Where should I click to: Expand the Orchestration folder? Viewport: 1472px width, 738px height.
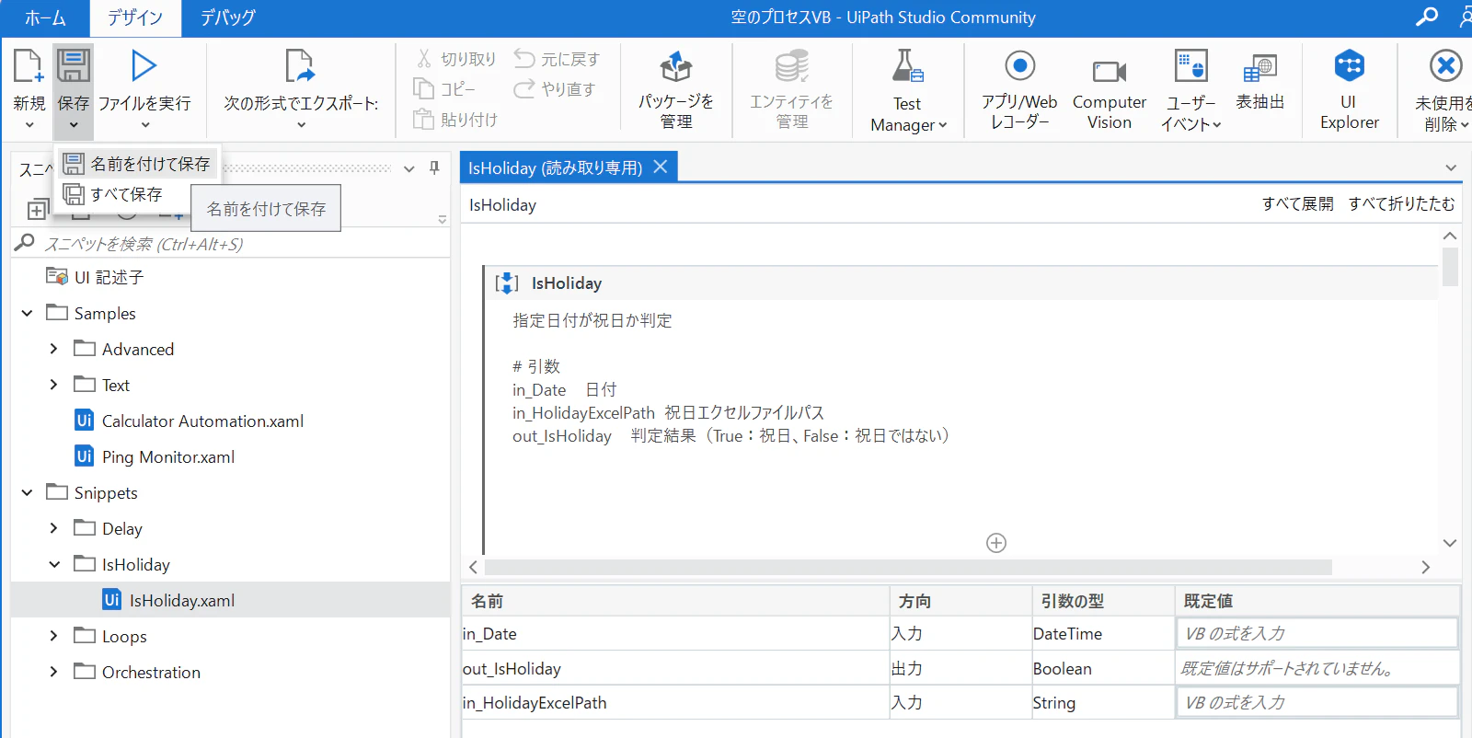pyautogui.click(x=53, y=672)
